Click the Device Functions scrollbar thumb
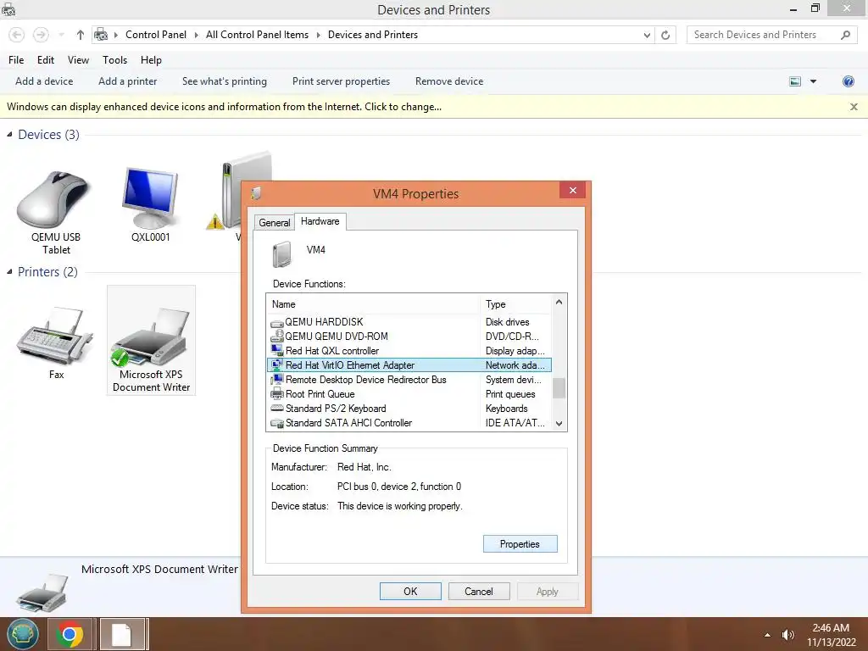 click(x=559, y=388)
